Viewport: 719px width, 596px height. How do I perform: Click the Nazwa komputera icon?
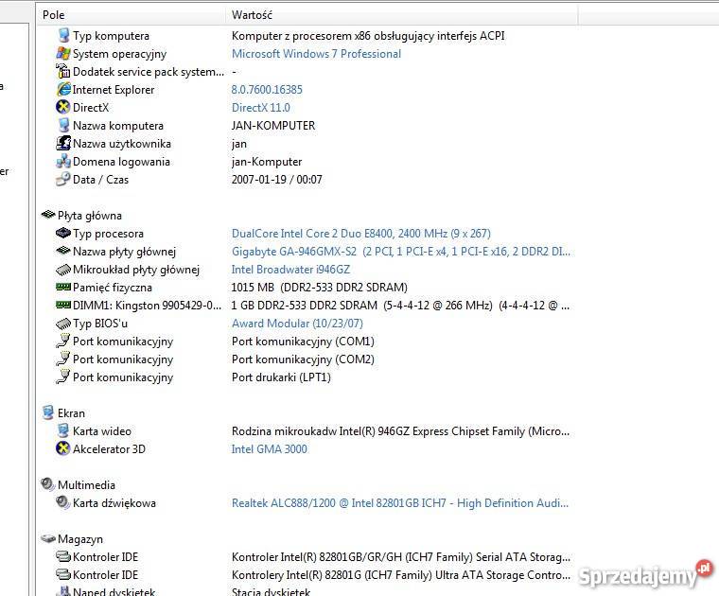click(63, 125)
